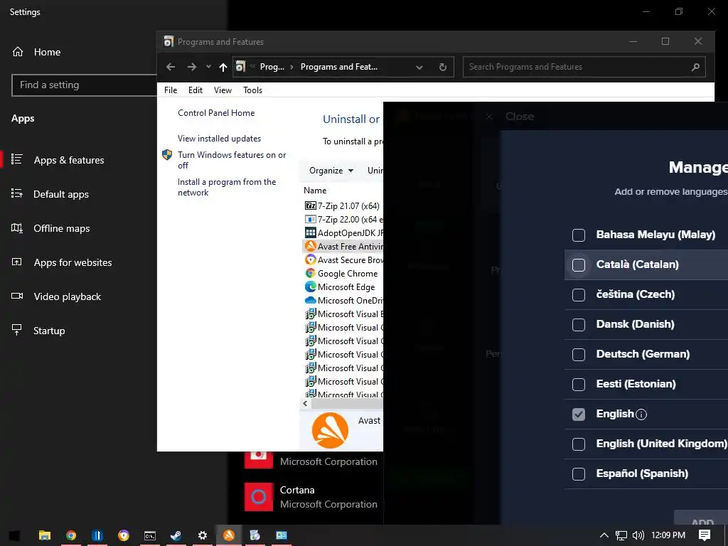Click Home in Settings sidebar
Screen dimensions: 728x546
(x=47, y=52)
